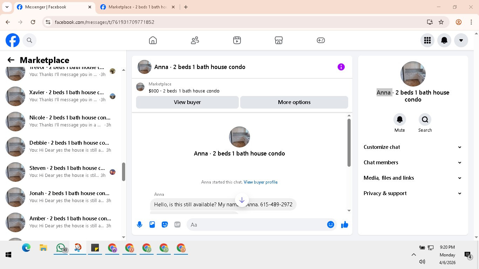Open the Amber conversation
Image resolution: width=479 pixels, height=269 pixels.
pyautogui.click(x=61, y=222)
